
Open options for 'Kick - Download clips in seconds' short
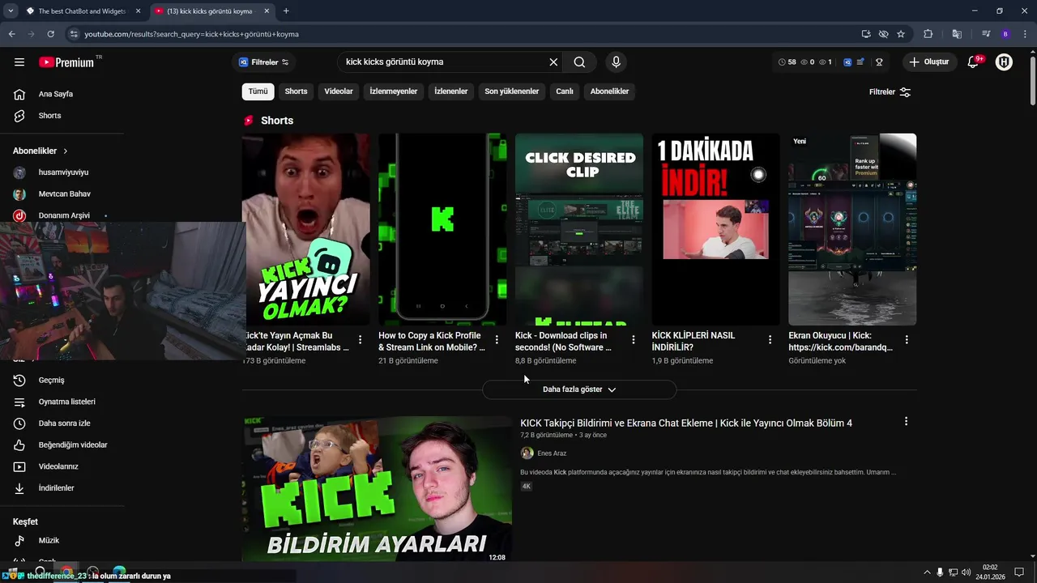coord(634,340)
